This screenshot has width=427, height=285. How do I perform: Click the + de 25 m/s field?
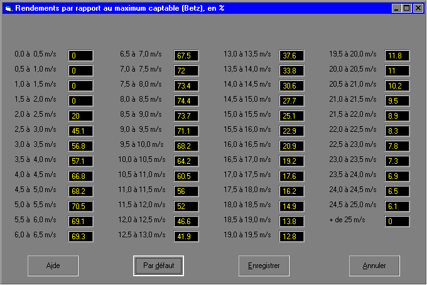coord(397,222)
